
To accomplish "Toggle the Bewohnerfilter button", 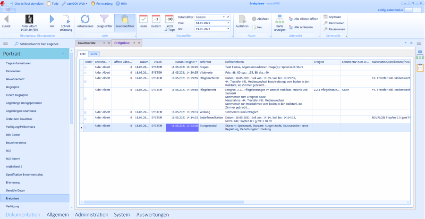I will point(125,19).
